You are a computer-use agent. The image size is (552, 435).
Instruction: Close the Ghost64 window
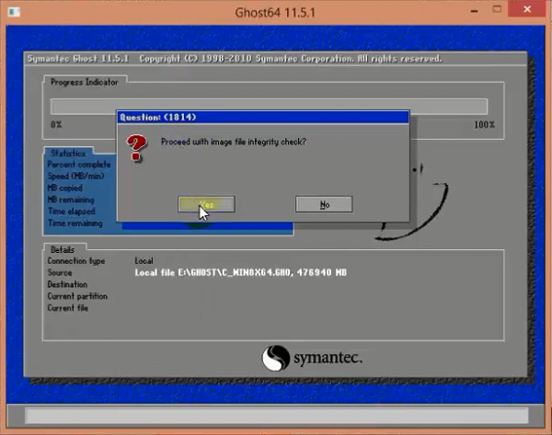pos(530,12)
